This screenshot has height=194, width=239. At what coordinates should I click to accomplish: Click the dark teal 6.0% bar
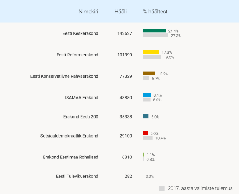pos(146,116)
